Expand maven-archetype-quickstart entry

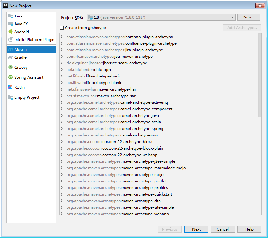click(x=62, y=194)
